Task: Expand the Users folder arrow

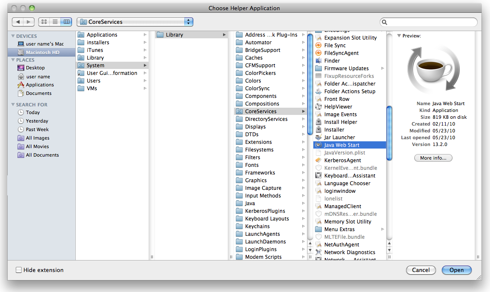Action: (x=145, y=80)
